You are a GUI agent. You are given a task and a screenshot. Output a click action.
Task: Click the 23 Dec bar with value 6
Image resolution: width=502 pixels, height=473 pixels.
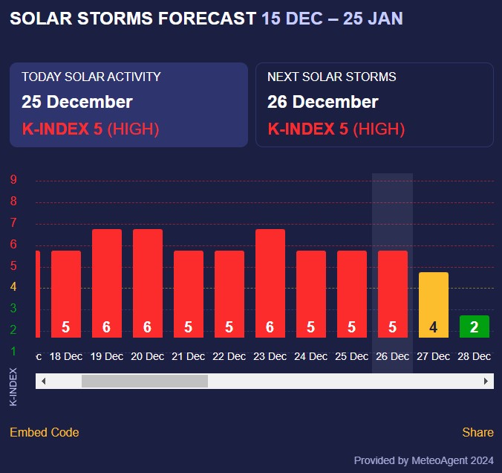click(270, 283)
